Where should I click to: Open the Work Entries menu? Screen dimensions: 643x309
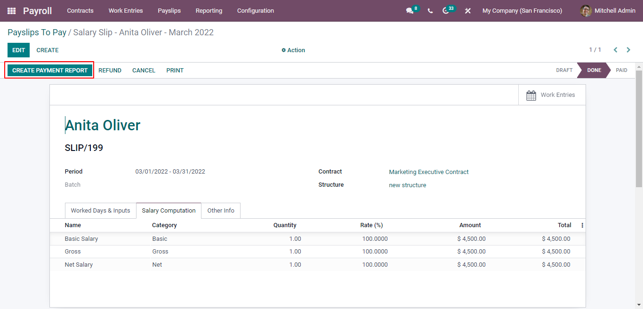[x=126, y=11]
